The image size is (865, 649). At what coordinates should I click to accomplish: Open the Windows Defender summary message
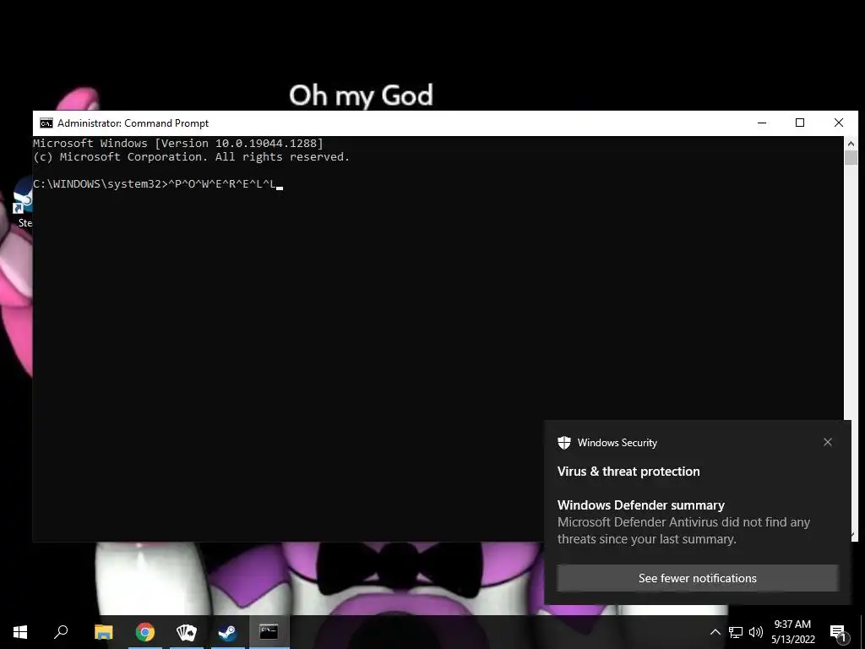coord(684,522)
